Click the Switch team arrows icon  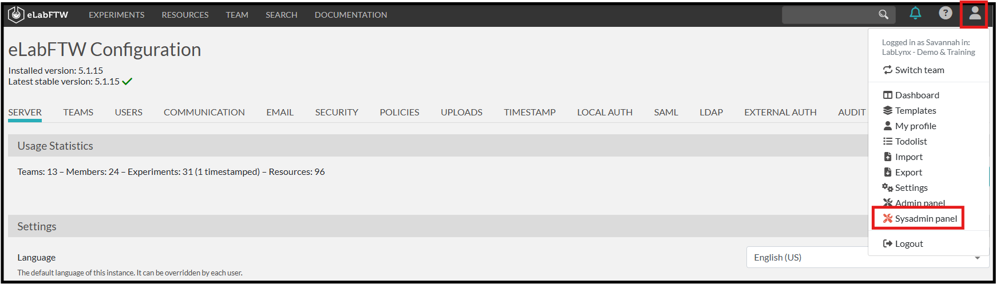(x=888, y=70)
